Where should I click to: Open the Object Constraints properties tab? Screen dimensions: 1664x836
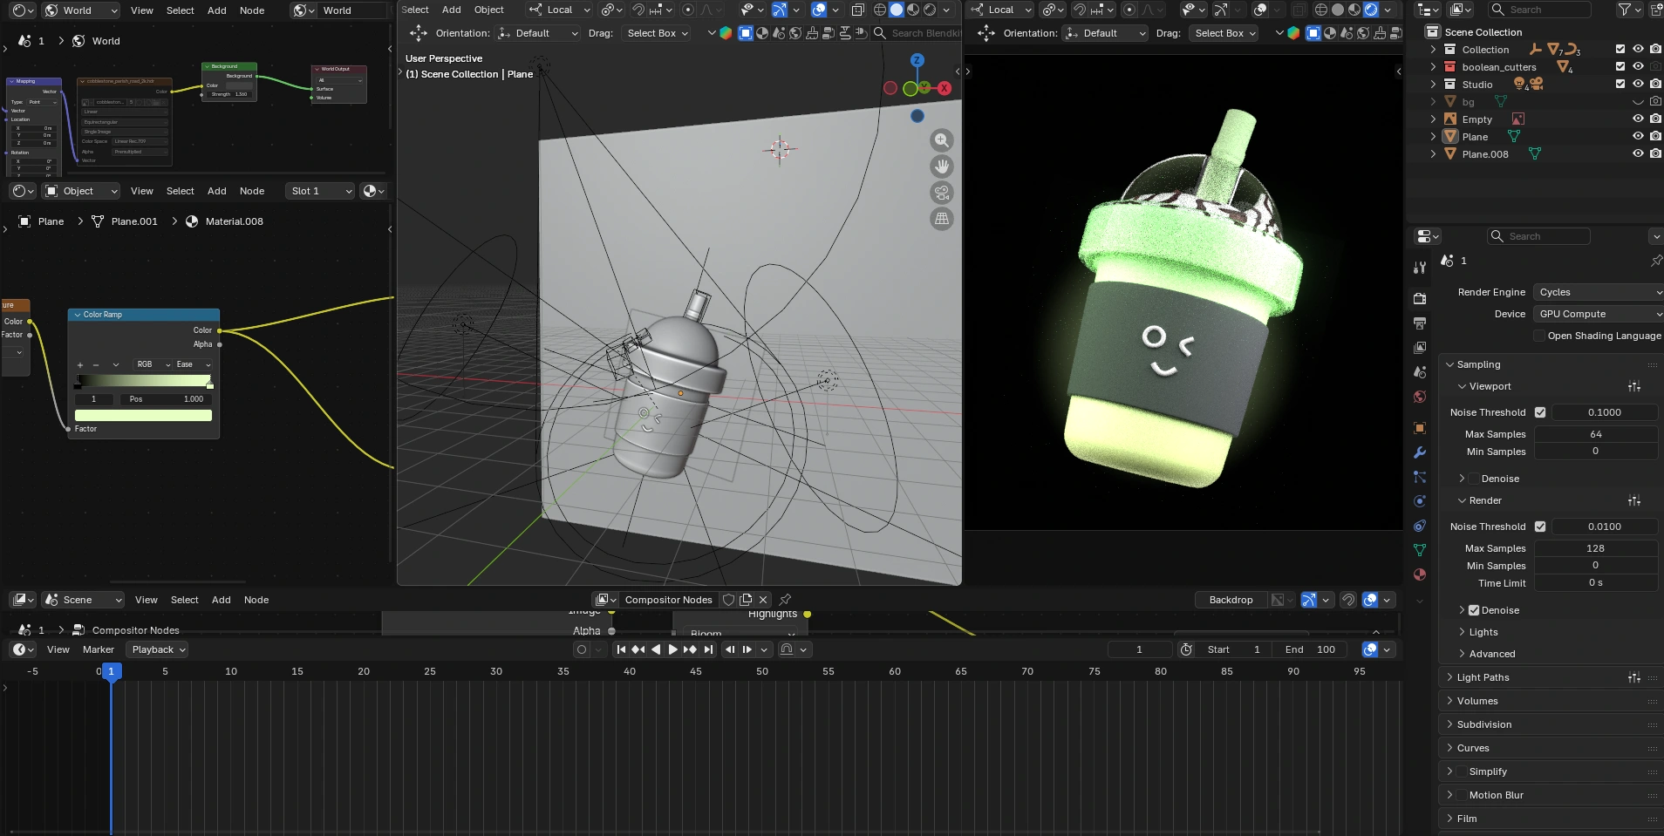coord(1420,526)
